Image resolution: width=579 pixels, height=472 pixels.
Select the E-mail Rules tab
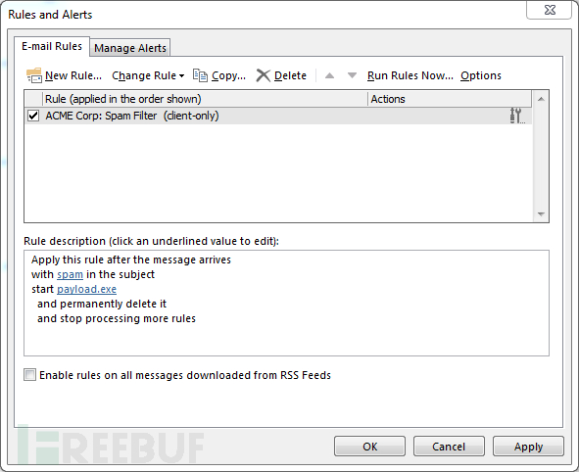point(52,46)
